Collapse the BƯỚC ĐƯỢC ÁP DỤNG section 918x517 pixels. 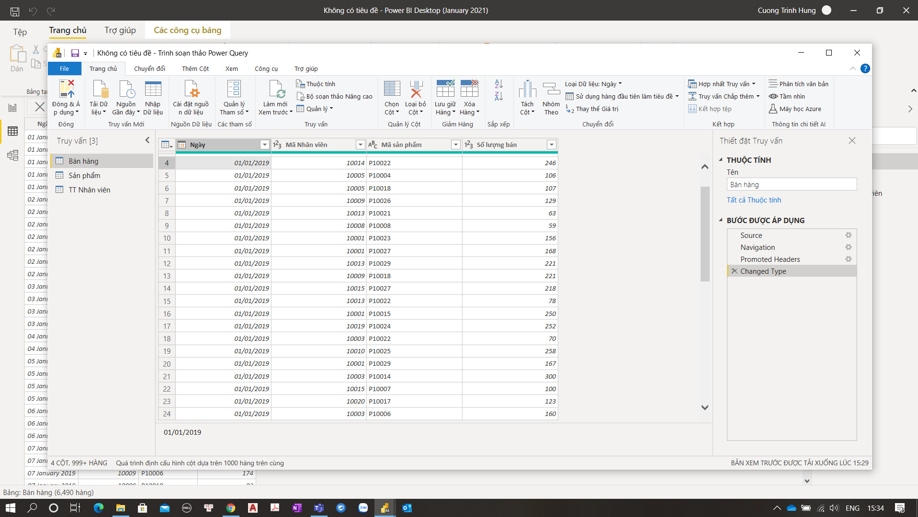721,220
